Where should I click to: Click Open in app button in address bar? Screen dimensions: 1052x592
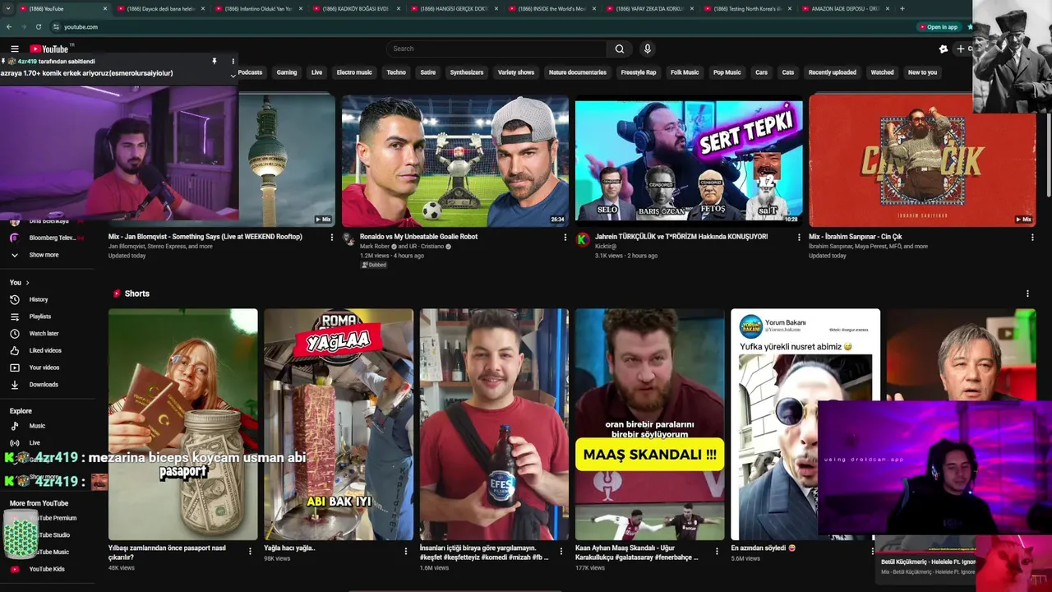tap(938, 26)
